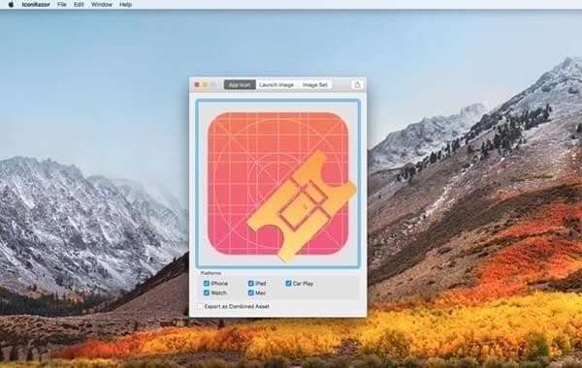
Task: Open the Window menu
Action: [x=101, y=5]
